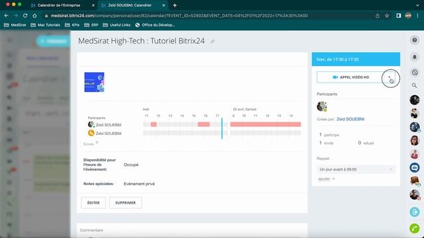The width and height of the screenshot is (424, 238).
Task: Click the current-time blue marker in planner
Action: [222, 128]
